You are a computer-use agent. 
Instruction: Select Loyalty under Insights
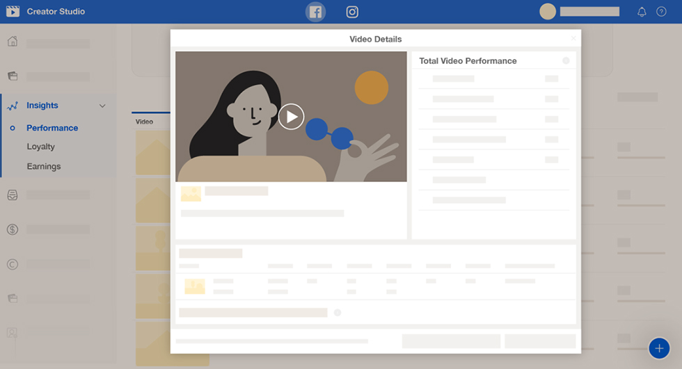[40, 147]
